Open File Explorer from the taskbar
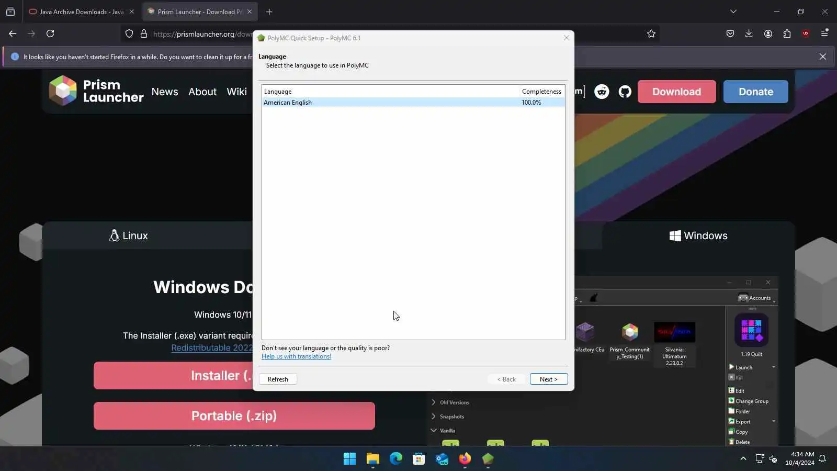The width and height of the screenshot is (837, 471). point(372,459)
